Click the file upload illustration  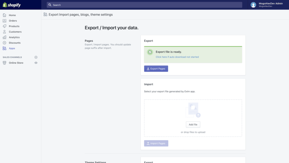tap(193, 110)
